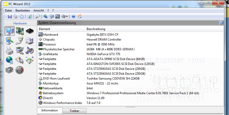Viewport: 229px width, 115px height.
Task: Click the two-computers toolbar icon
Action: [x=52, y=17]
